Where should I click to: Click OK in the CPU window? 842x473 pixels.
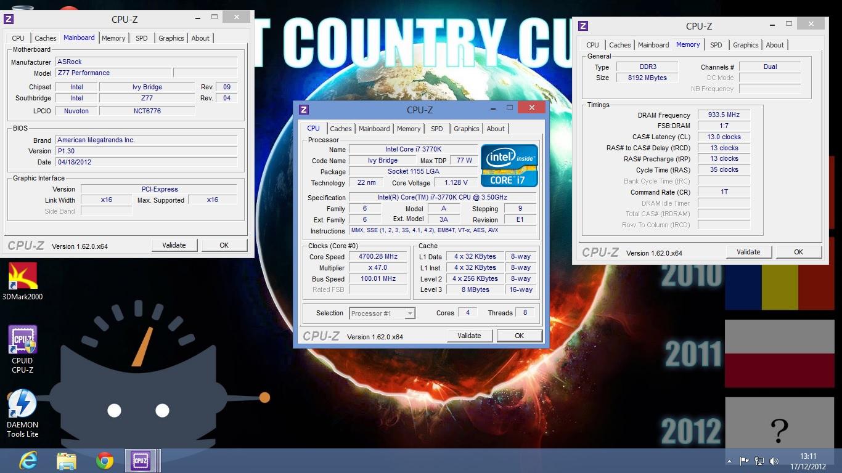click(519, 336)
